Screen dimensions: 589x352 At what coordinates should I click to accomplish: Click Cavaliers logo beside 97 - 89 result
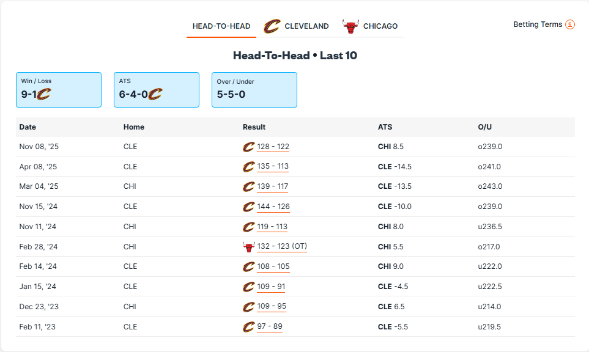248,327
